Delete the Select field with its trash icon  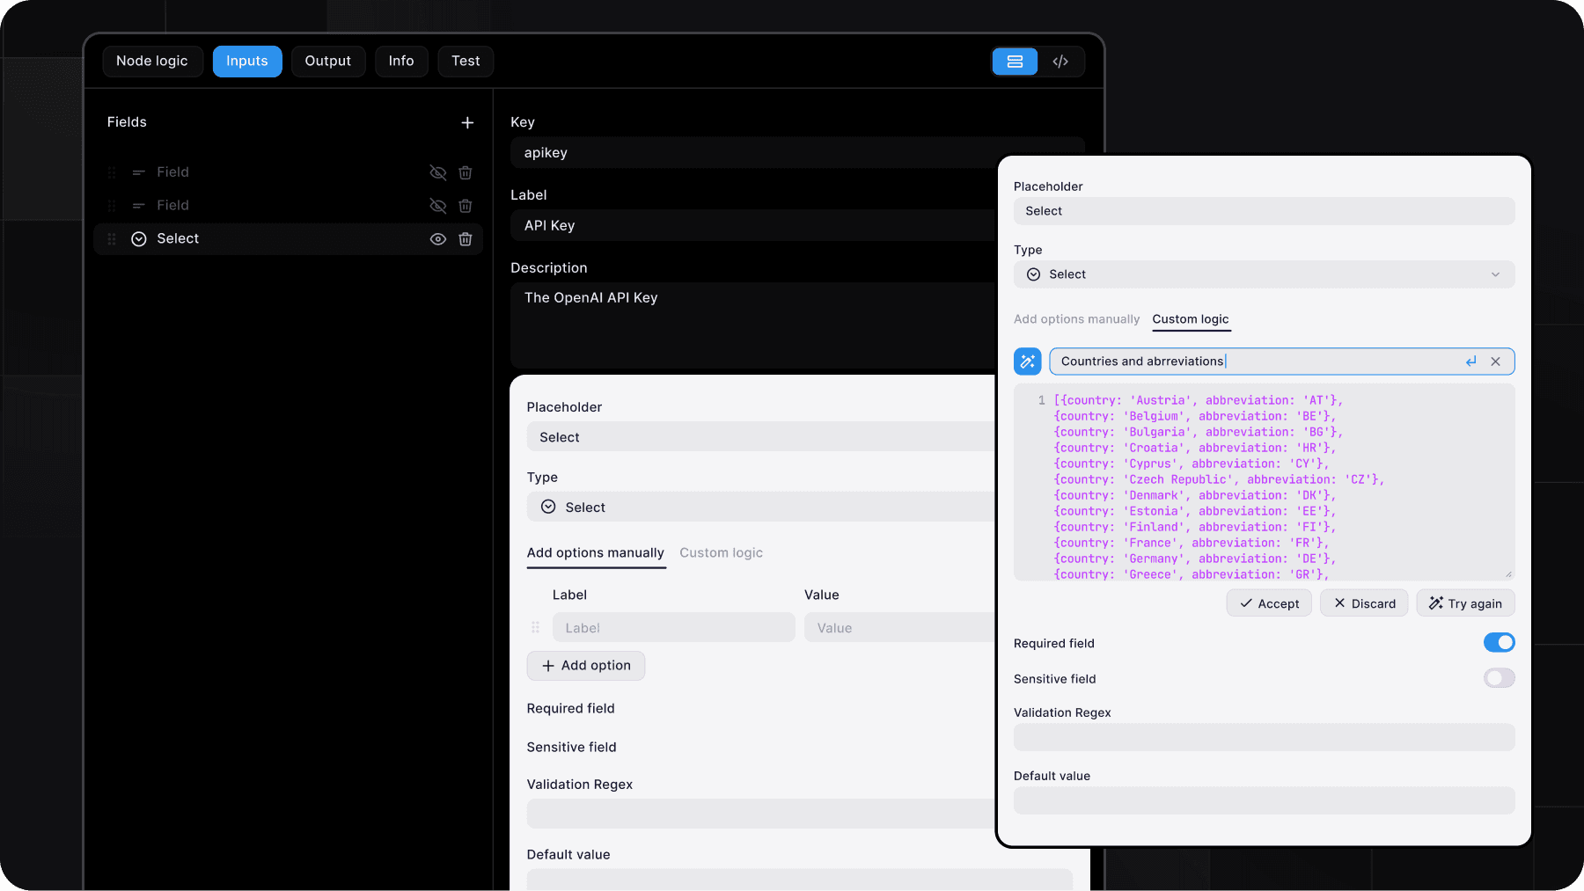tap(466, 239)
